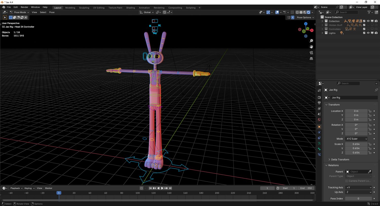Viewport: 380px width, 206px height.
Task: Open the outliner filter dropdown
Action: click(x=370, y=12)
